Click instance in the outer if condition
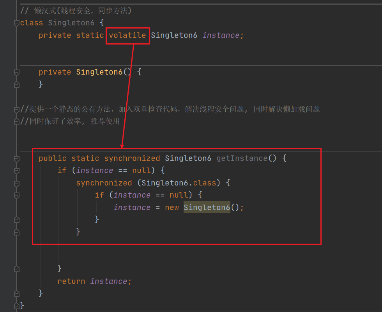The width and height of the screenshot is (382, 312). [x=94, y=170]
